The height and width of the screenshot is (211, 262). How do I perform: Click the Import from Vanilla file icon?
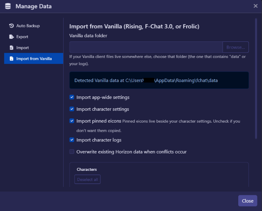pos(11,58)
